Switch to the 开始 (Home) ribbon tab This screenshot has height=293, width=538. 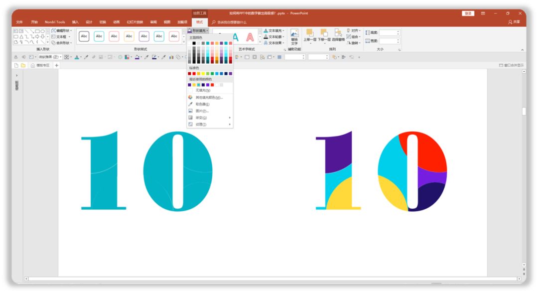34,22
